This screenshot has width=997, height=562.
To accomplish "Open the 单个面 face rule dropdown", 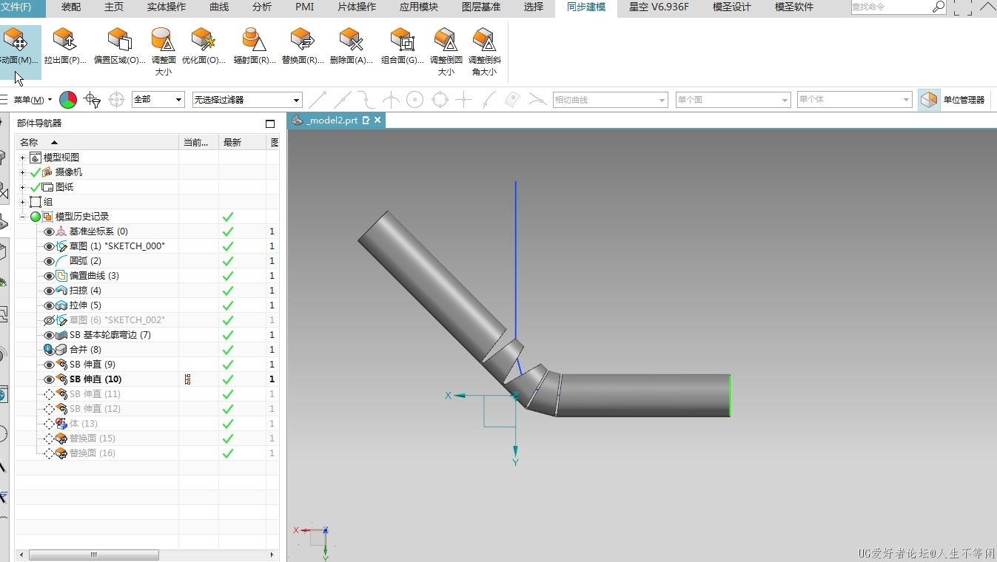I will [734, 100].
